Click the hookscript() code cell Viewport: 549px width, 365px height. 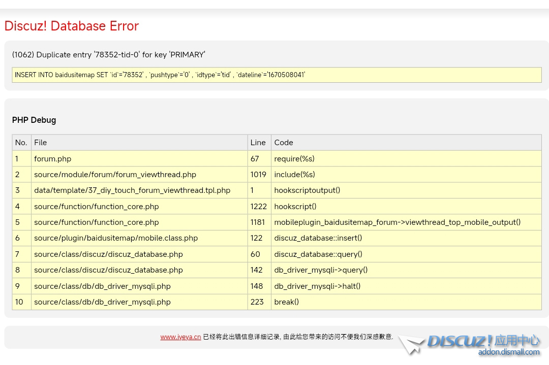click(406, 206)
